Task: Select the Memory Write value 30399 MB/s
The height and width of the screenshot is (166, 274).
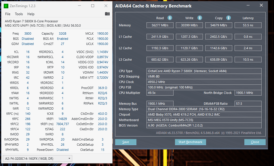Action: tap(189, 25)
